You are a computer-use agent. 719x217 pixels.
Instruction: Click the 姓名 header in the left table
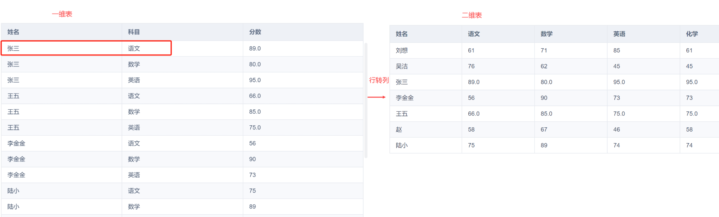click(13, 32)
